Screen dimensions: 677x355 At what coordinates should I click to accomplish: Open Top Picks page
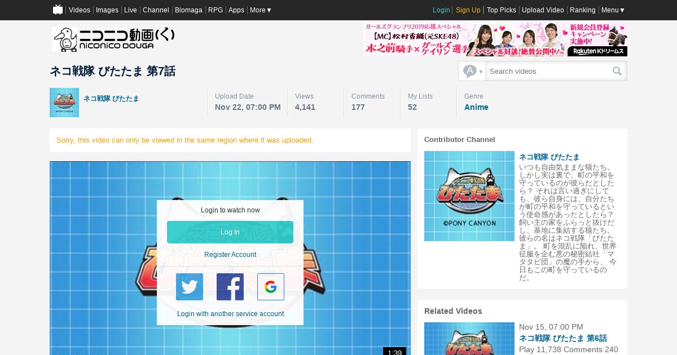pyautogui.click(x=502, y=10)
